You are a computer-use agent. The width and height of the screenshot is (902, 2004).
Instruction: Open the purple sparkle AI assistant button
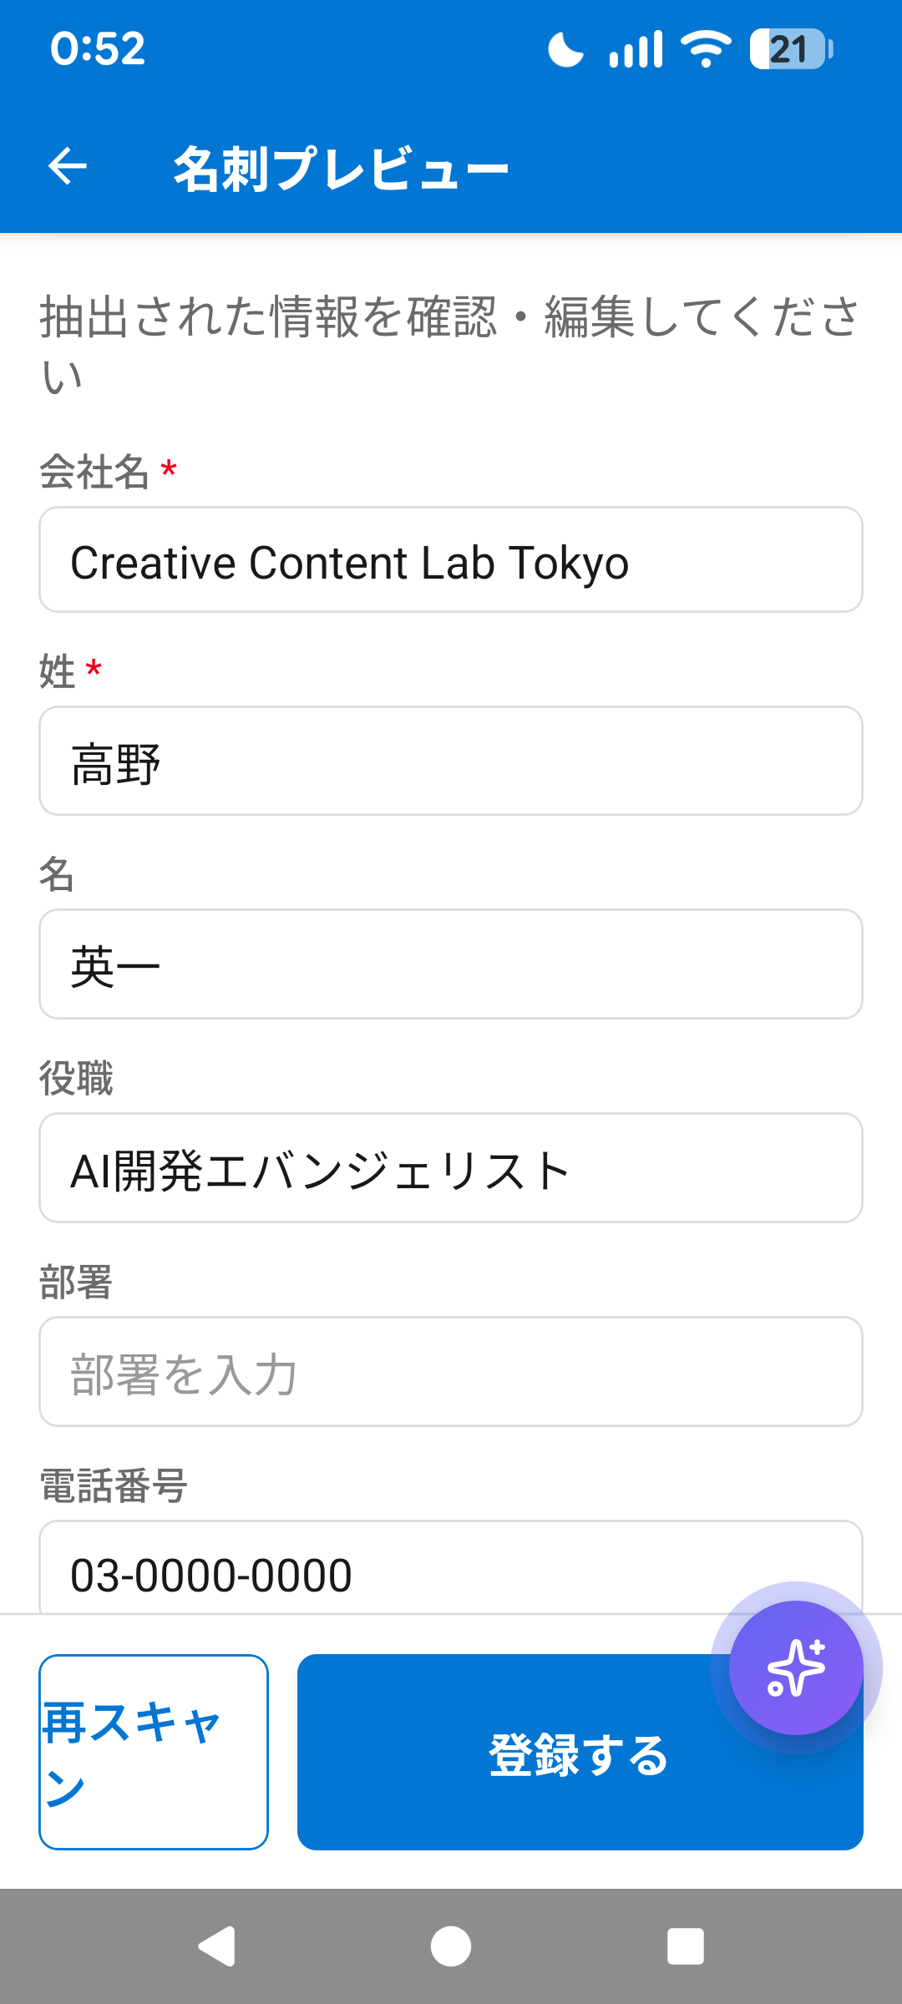coord(796,1667)
